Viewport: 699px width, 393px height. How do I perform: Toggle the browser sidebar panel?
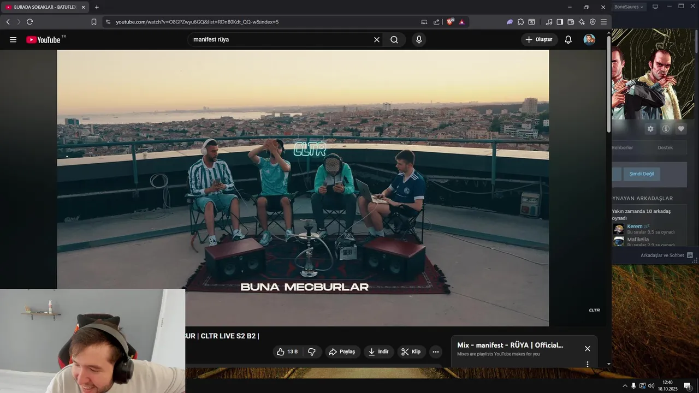click(560, 22)
